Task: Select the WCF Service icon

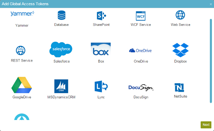Action: point(141,16)
